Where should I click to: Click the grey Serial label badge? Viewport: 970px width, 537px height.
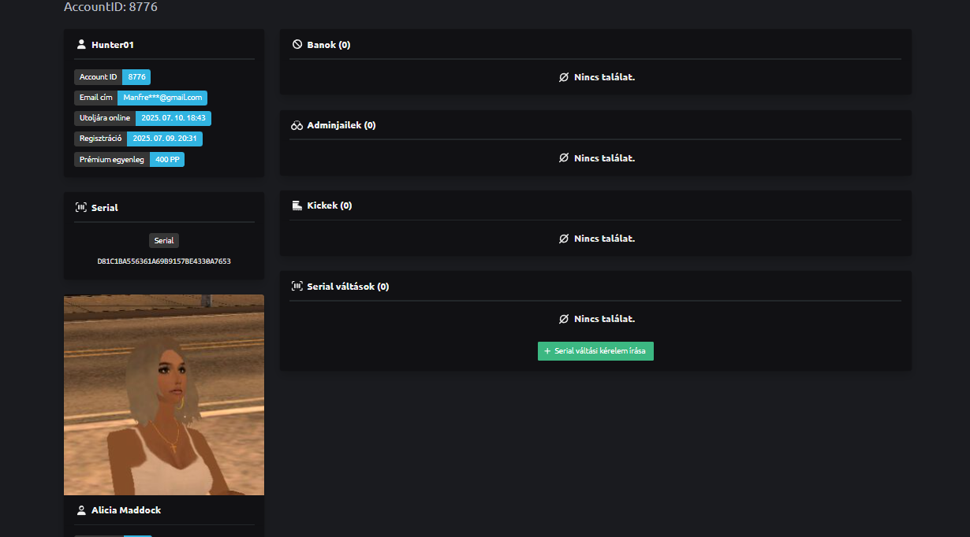(x=164, y=241)
